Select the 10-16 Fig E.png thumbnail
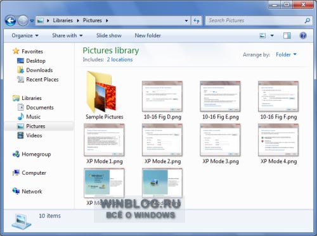Screen dimensions: 317x236 pos(220,96)
